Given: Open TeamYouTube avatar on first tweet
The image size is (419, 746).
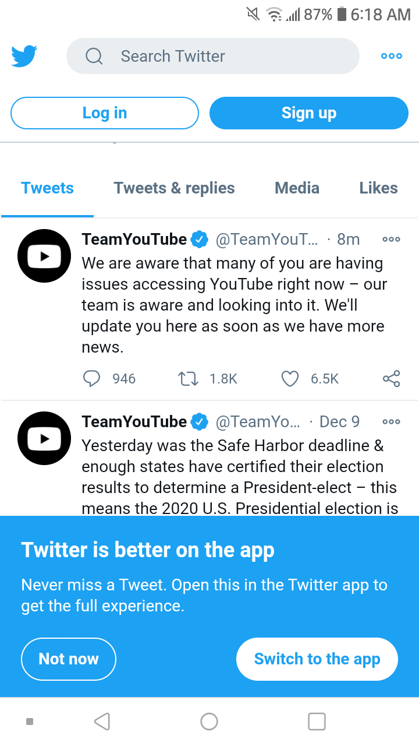Looking at the screenshot, I should (x=44, y=256).
